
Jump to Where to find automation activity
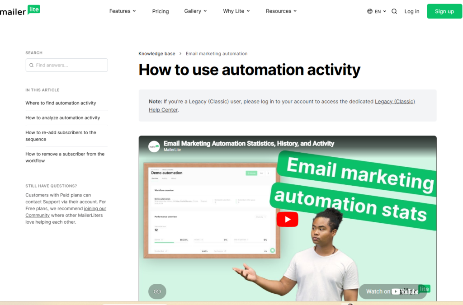click(61, 103)
